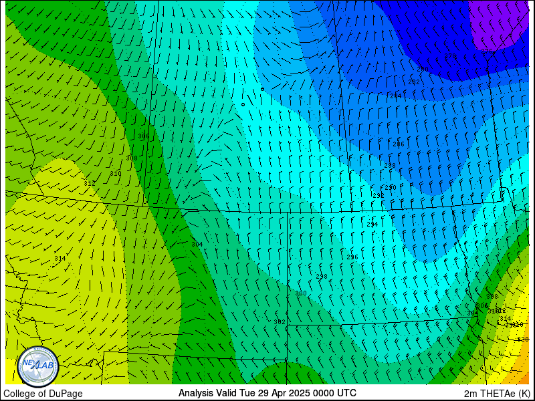Select the 302 contour label
535x401 pixels.
pyautogui.click(x=280, y=322)
